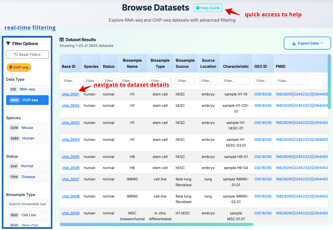
Task: Click the database icon on the ChIP-seq badge
Action: [11, 68]
